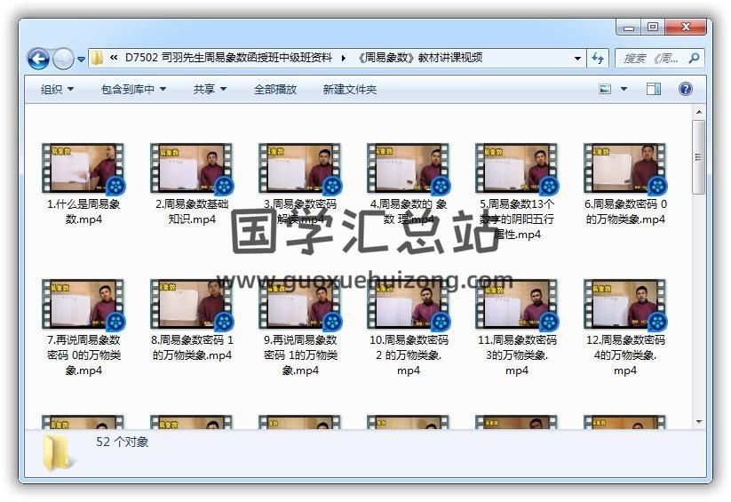Viewport: 731px width, 502px height.
Task: Click the folder icon in address bar
Action: coord(97,58)
